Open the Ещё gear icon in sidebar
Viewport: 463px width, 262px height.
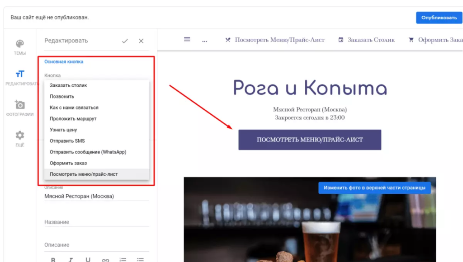click(x=19, y=134)
